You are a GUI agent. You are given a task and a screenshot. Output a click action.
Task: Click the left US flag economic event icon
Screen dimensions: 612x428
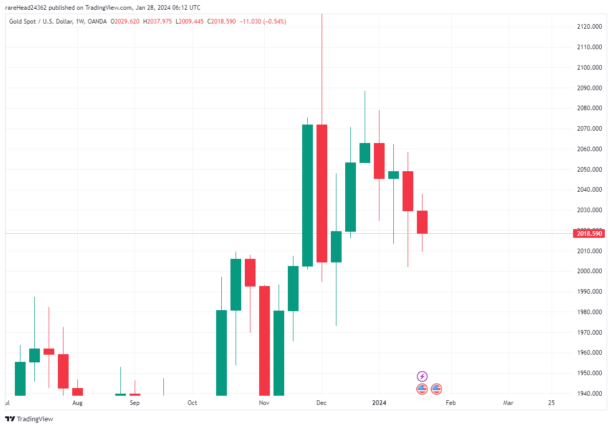tap(422, 389)
